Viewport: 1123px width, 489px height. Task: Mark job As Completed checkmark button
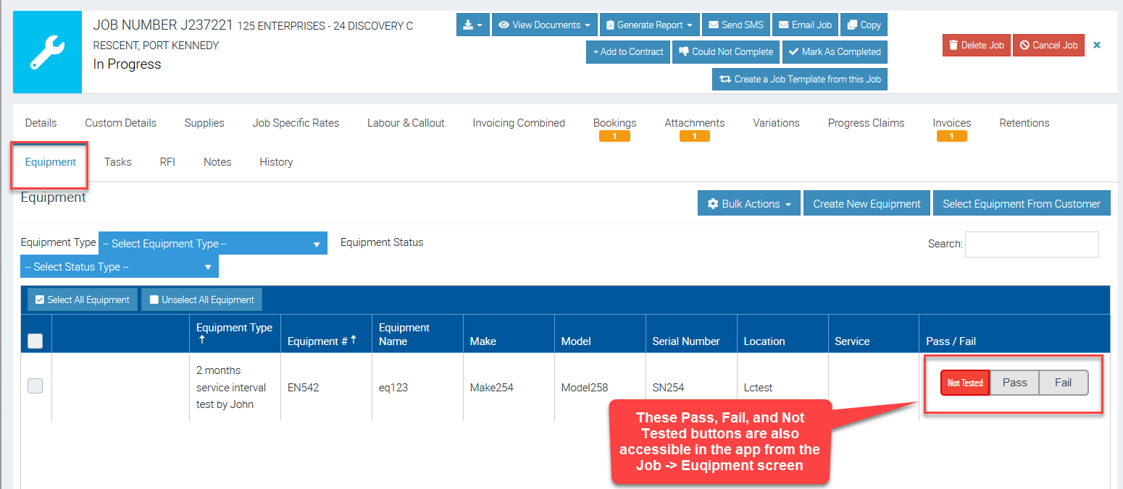point(835,51)
